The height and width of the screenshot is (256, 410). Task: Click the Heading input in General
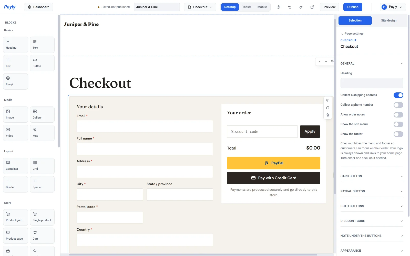click(x=372, y=83)
